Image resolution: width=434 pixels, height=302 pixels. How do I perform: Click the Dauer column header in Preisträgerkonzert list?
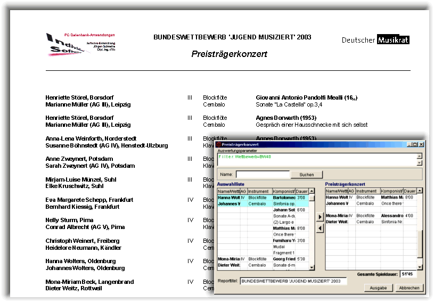410,191
